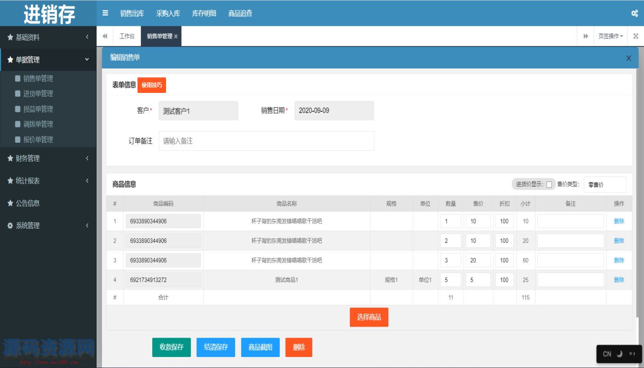Open the 页签操作 dropdown
This screenshot has width=644, height=368.
pyautogui.click(x=610, y=36)
